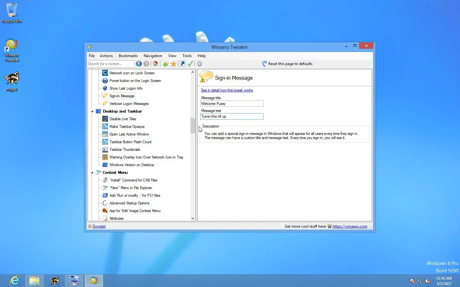The image size is (460, 287).
Task: Click the raccoon mypal taskbar icon
Action: pos(54,281)
